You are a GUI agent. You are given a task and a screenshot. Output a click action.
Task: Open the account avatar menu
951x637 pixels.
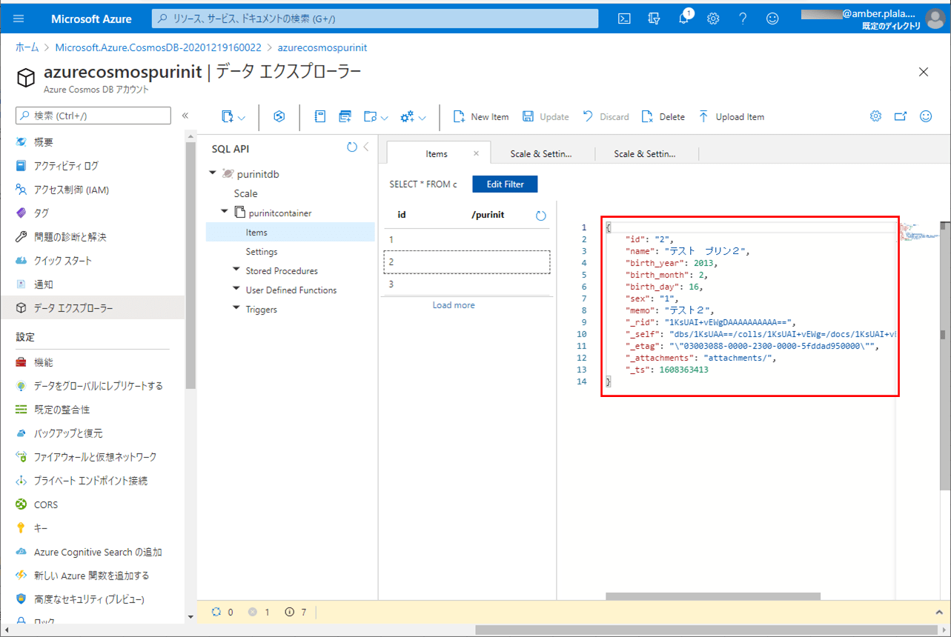coord(935,19)
